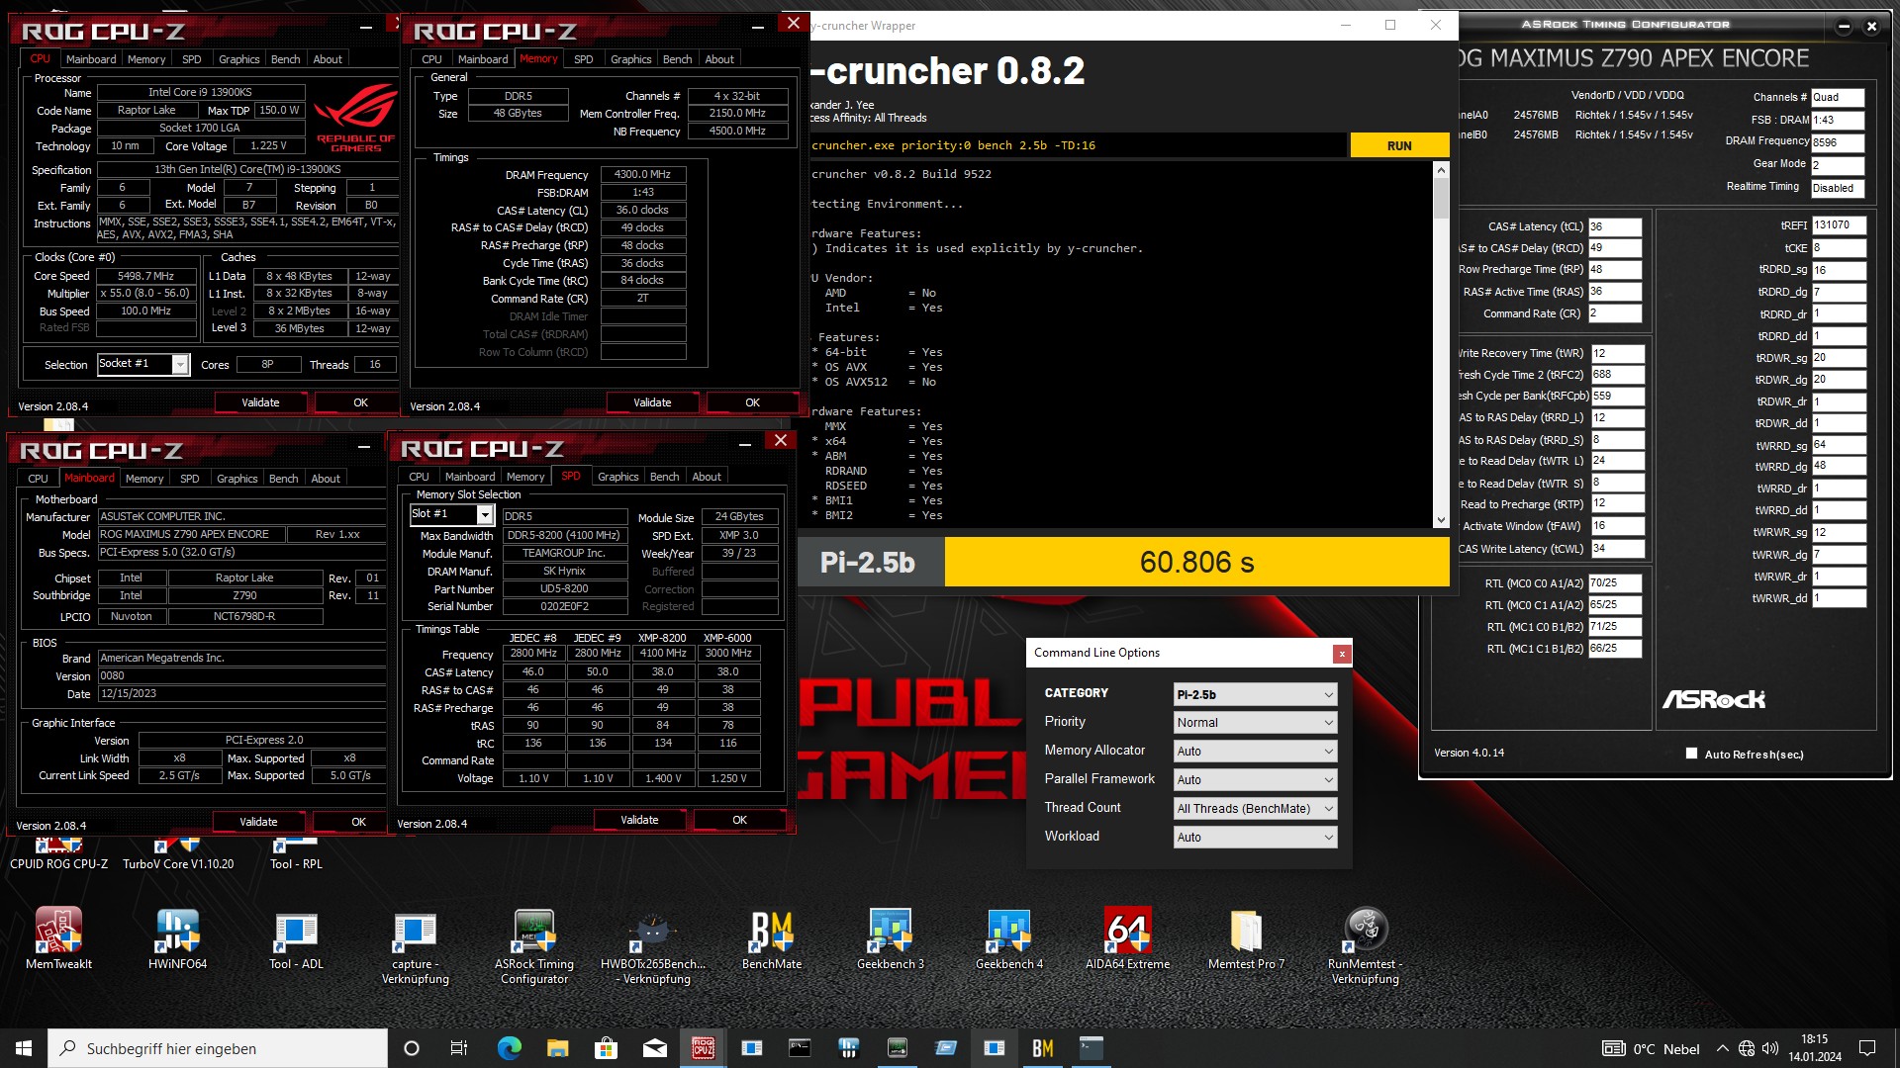
Task: Open the TurboV Core V1.10.20 shortcut
Action: [x=178, y=854]
